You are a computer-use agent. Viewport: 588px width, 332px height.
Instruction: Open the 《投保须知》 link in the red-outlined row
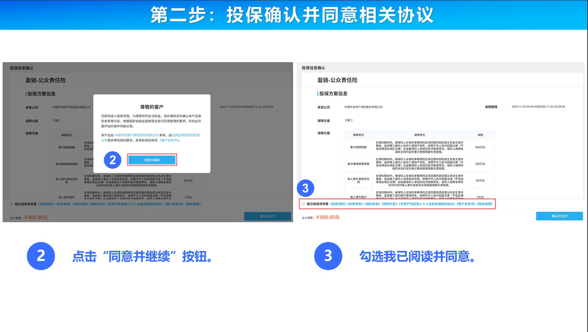pos(338,204)
